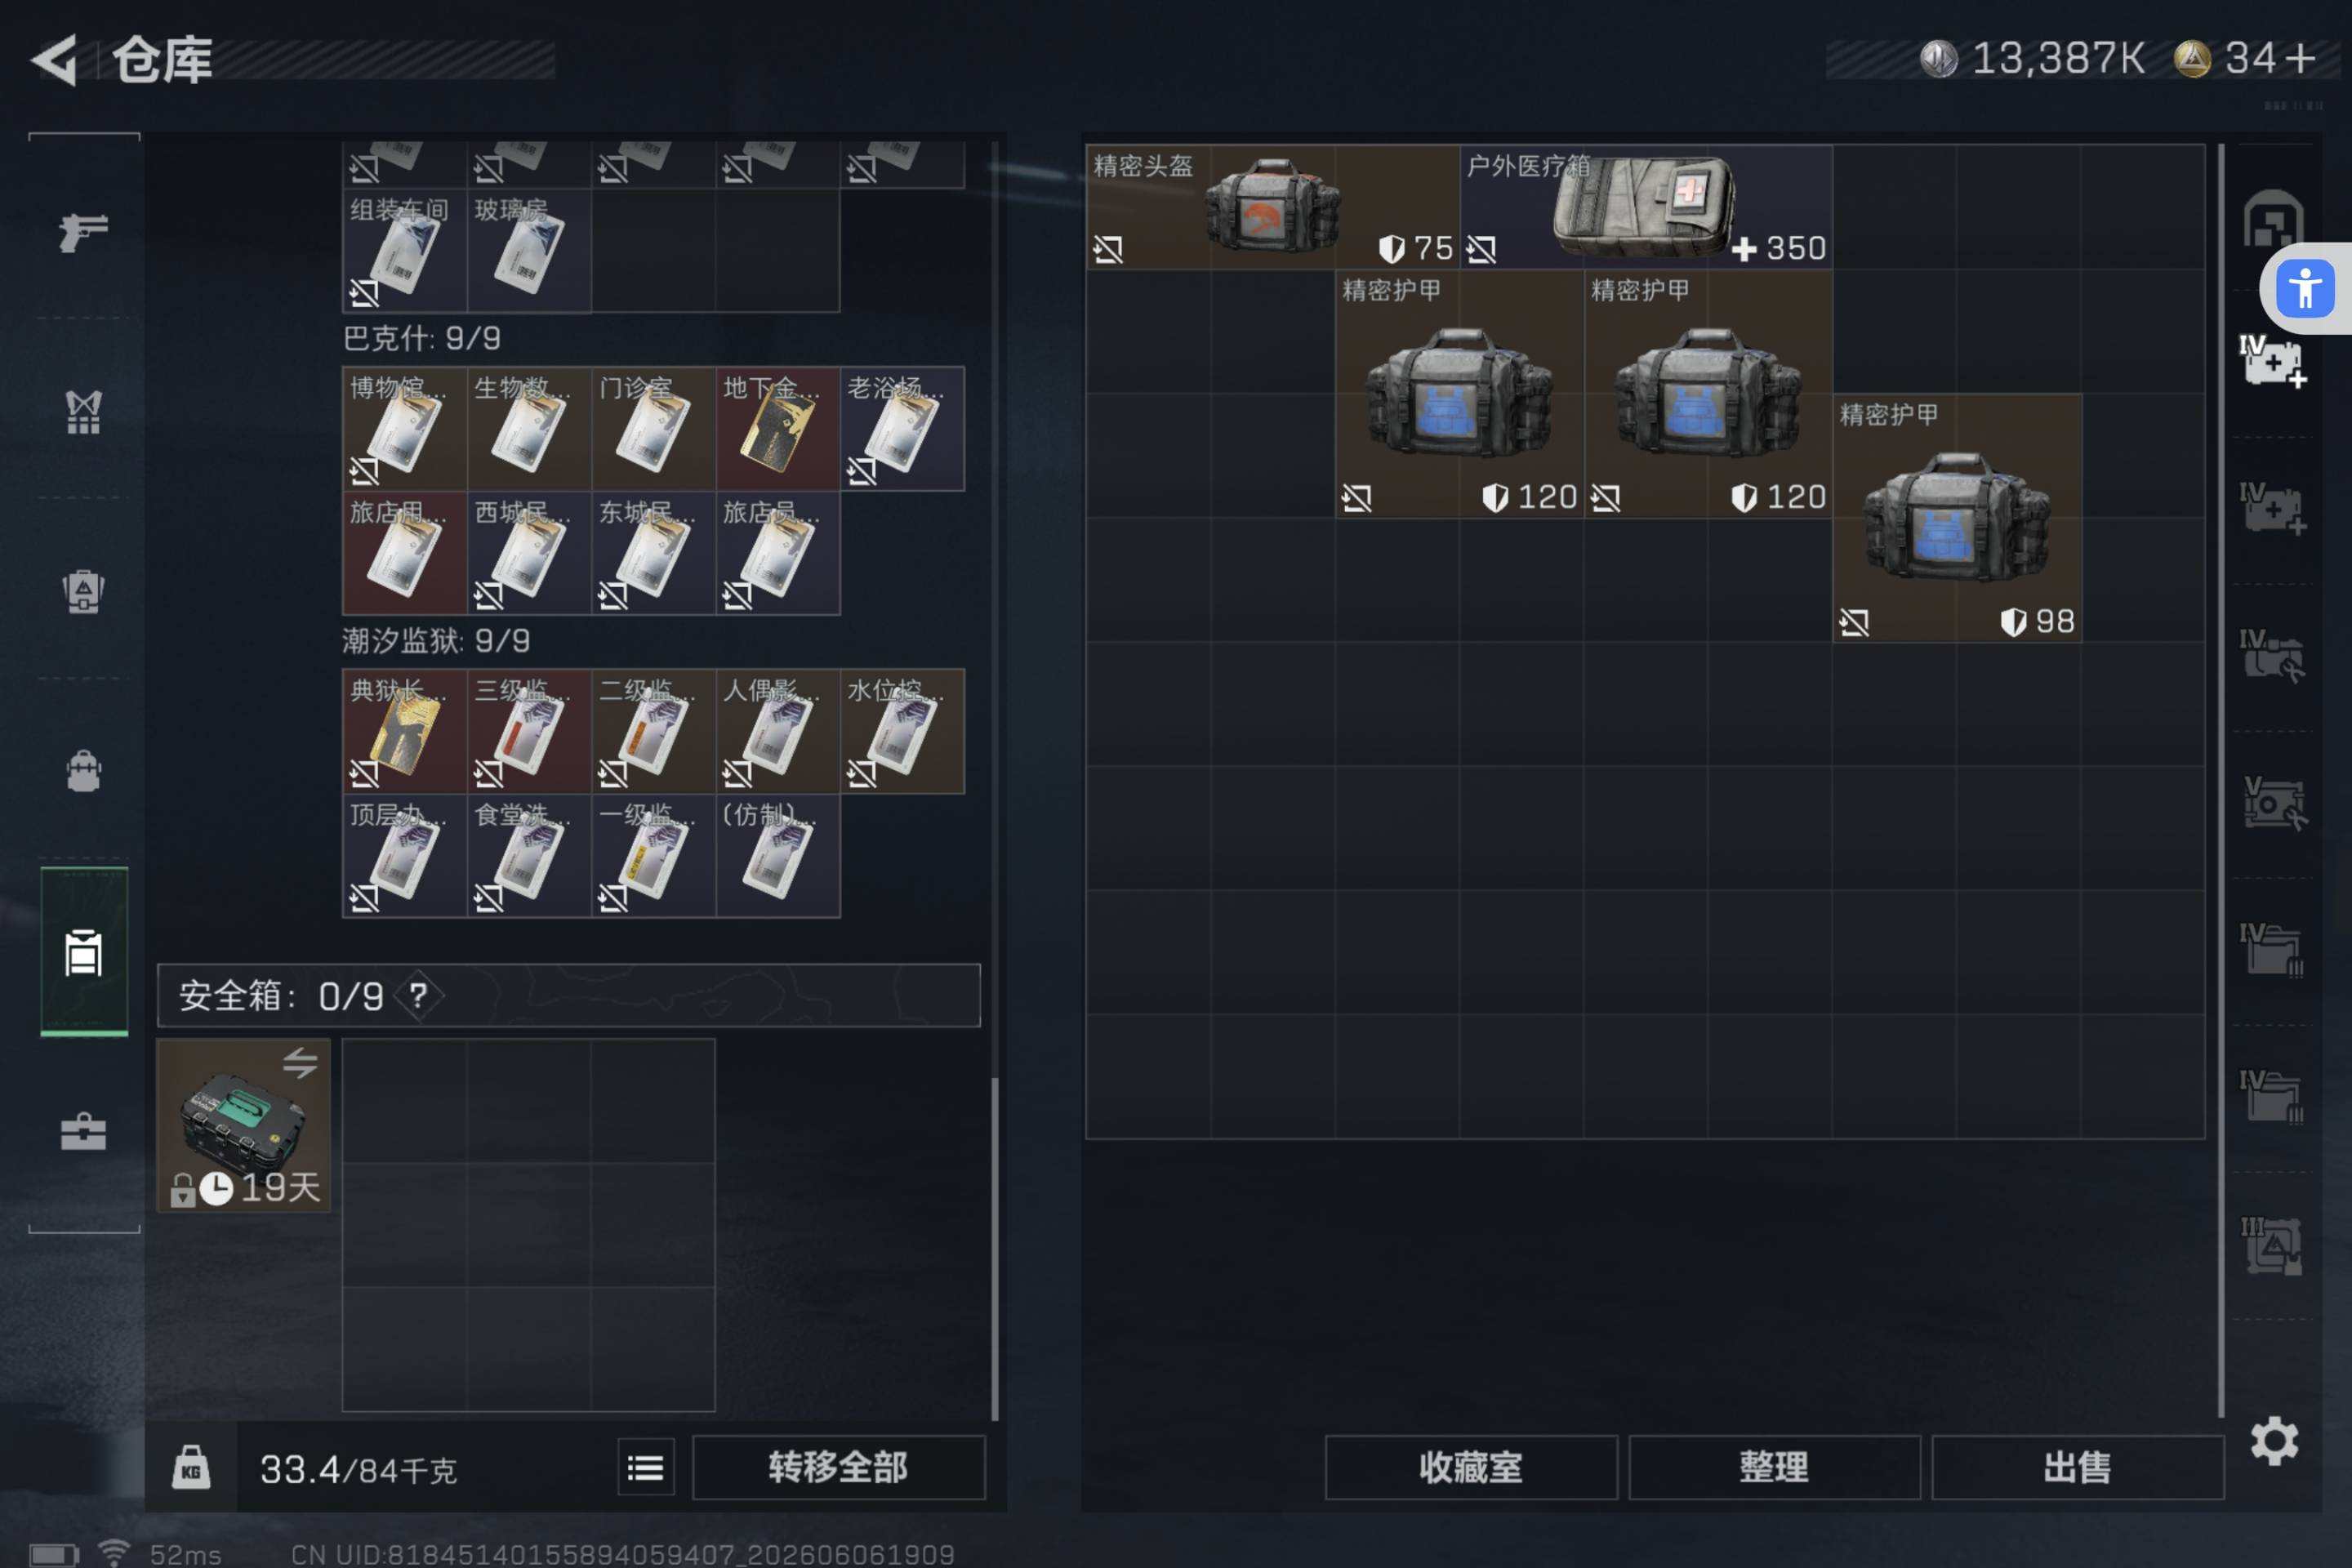The width and height of the screenshot is (2352, 1568).
Task: Click the 巴克什: 9/9 section label
Action: (422, 338)
